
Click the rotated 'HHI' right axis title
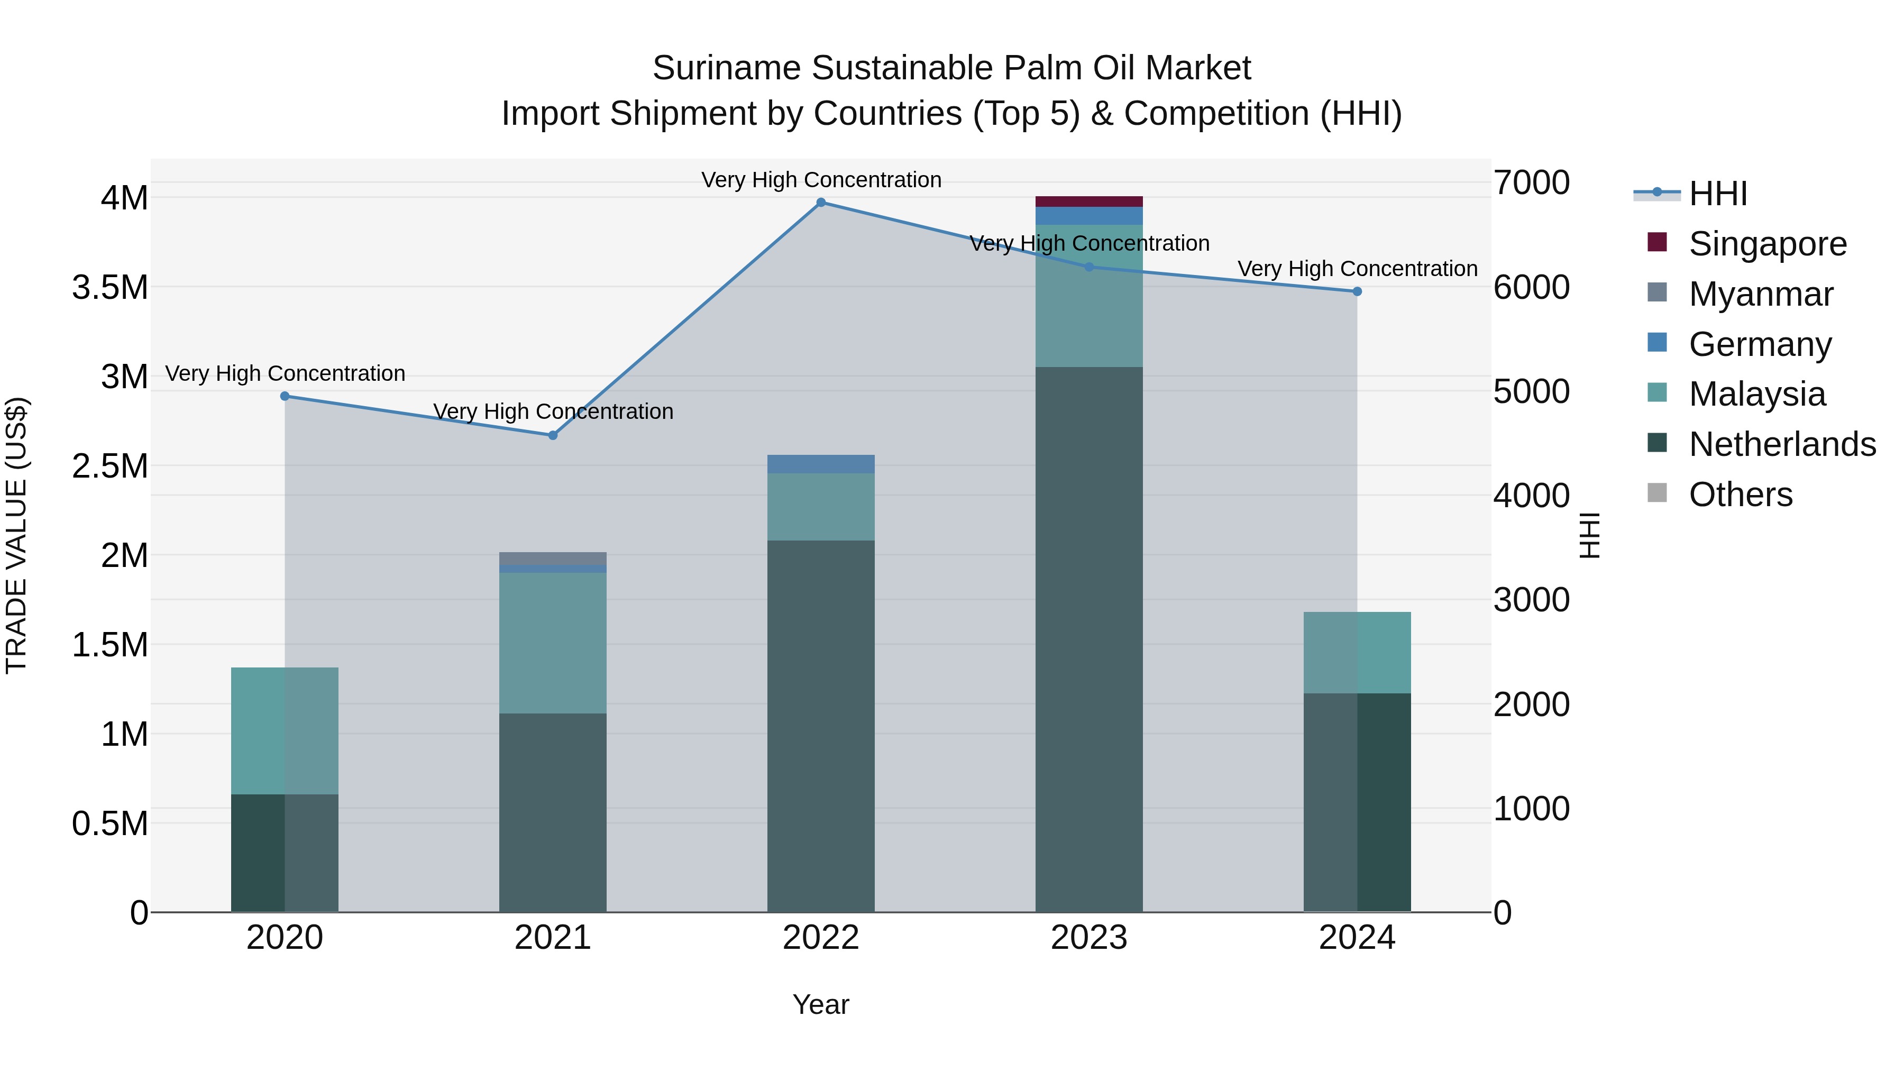(1590, 535)
